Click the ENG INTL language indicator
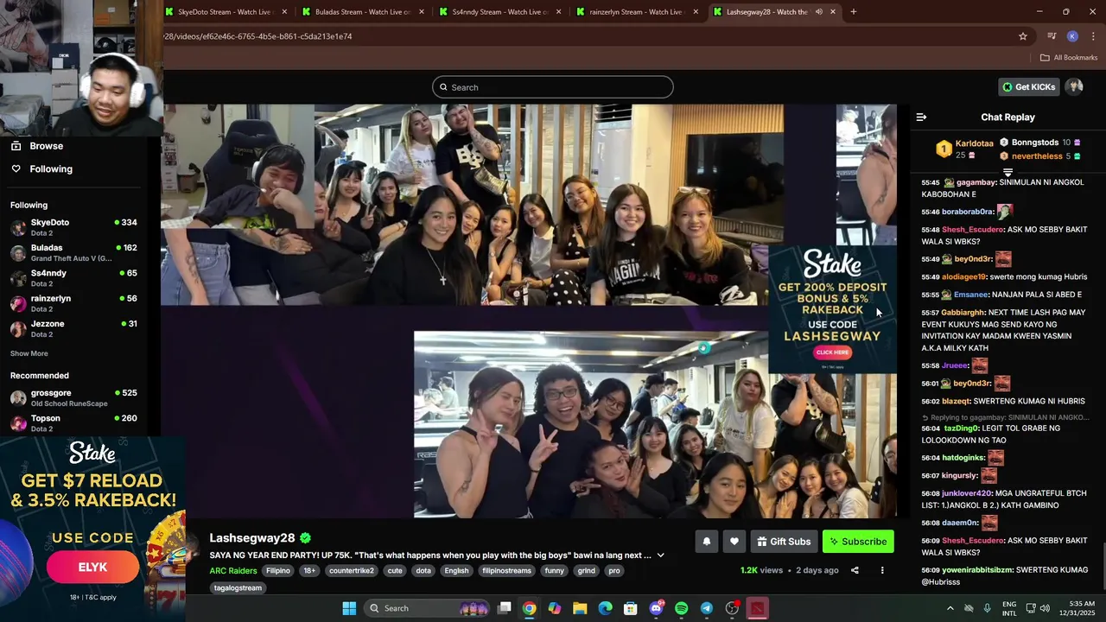The width and height of the screenshot is (1106, 622). point(1009,608)
